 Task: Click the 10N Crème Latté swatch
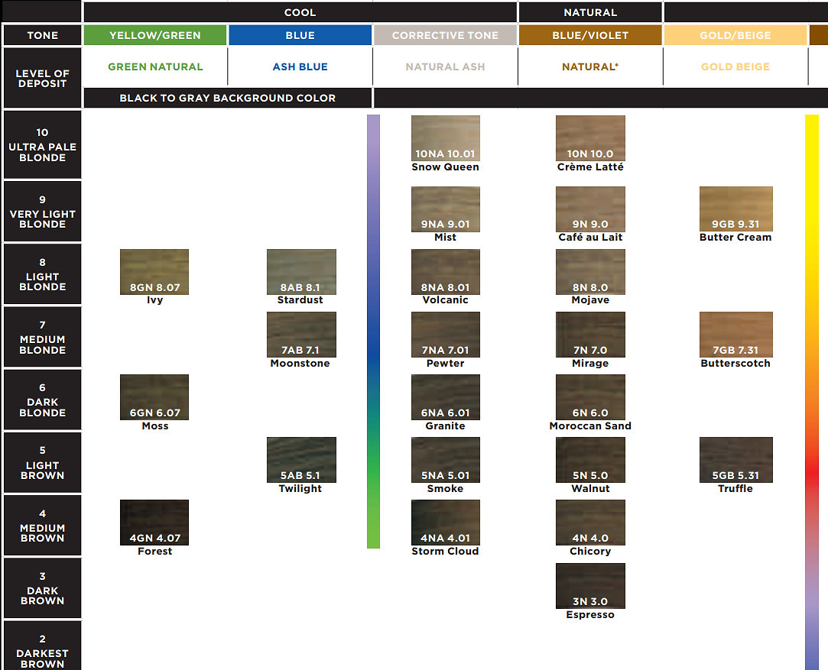coord(590,138)
